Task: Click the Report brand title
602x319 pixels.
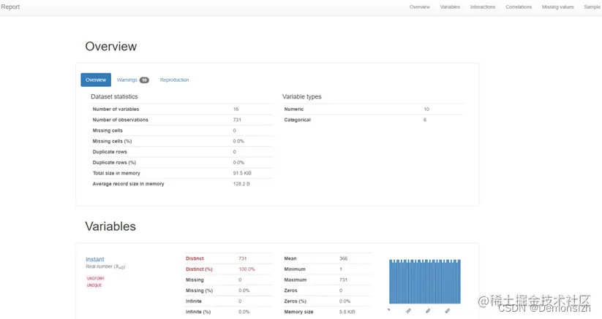Action: tap(10, 7)
